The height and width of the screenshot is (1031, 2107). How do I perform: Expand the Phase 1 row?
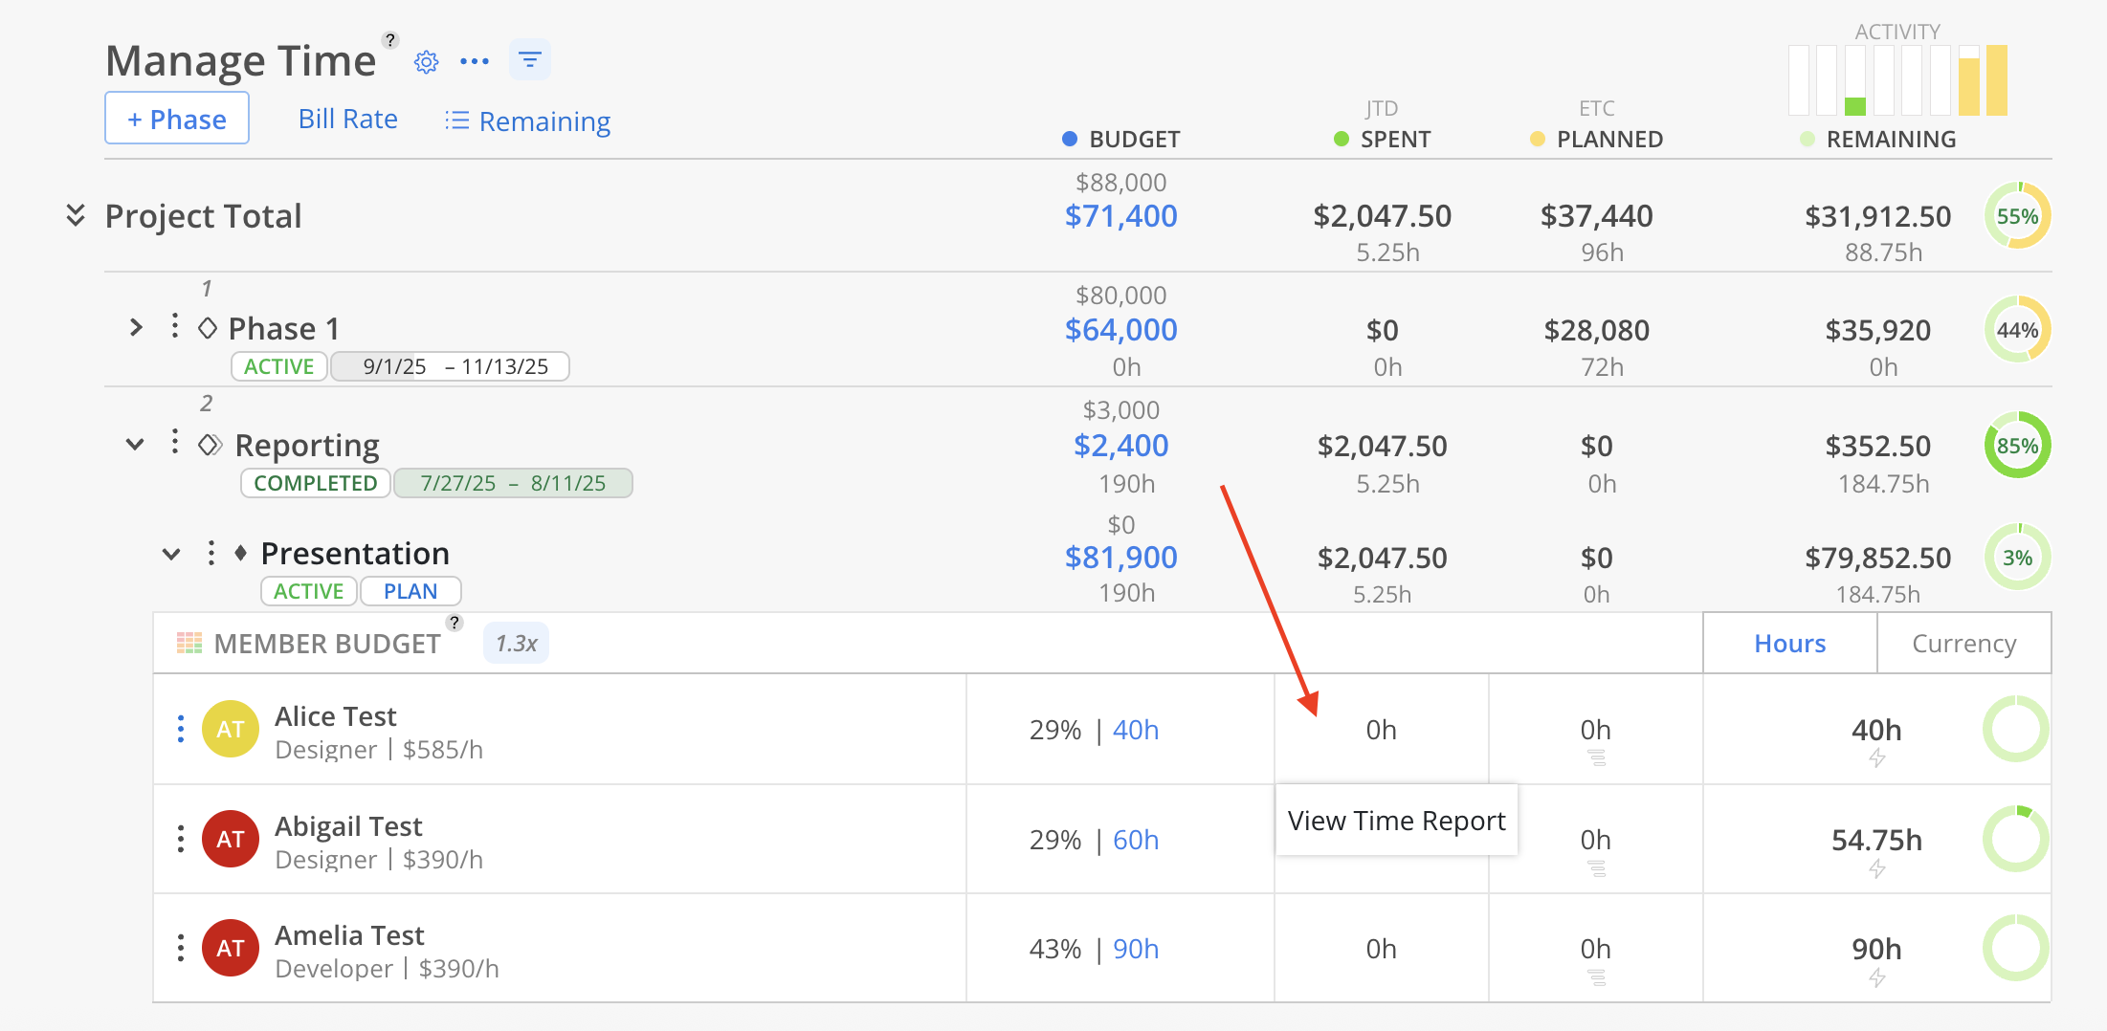click(136, 328)
